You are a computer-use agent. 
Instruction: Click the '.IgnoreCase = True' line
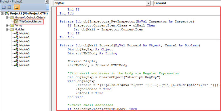(x=93, y=89)
